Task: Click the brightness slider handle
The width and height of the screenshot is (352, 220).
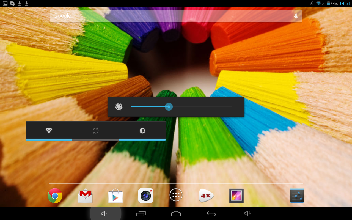Action: point(169,107)
